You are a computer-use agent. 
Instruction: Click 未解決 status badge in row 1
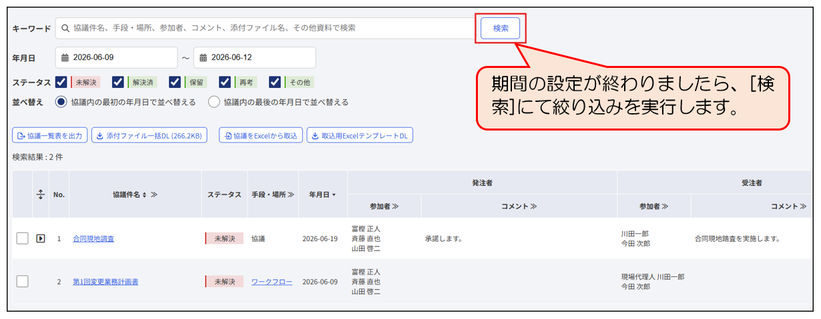click(x=224, y=238)
